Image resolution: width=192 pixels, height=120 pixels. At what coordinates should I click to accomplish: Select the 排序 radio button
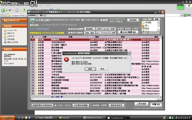point(102,105)
